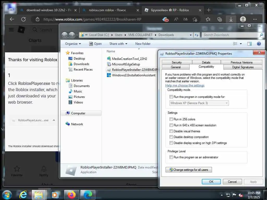This screenshot has width=267, height=200.
Task: Open Windows Media Player from the taskbar
Action: coord(55,195)
